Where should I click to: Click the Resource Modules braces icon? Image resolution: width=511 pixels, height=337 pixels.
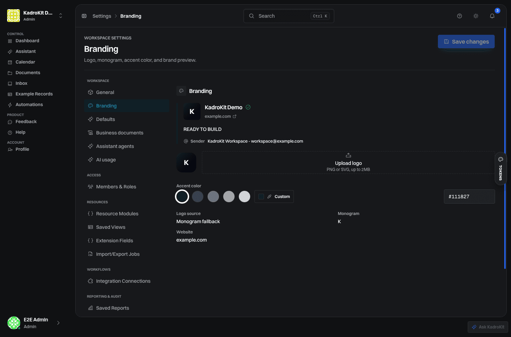pos(90,214)
